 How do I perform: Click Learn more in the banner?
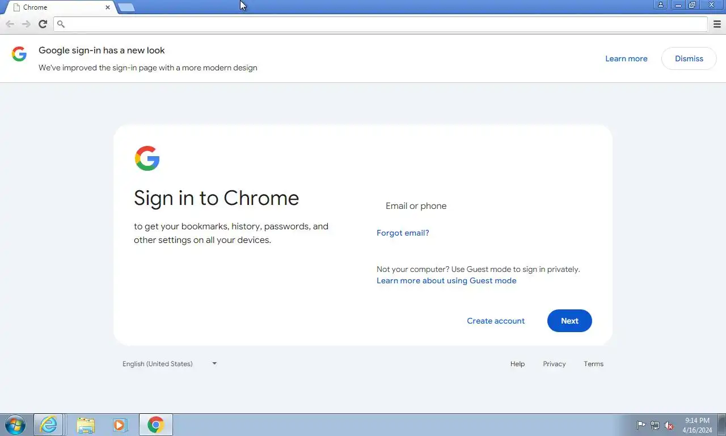(x=626, y=58)
